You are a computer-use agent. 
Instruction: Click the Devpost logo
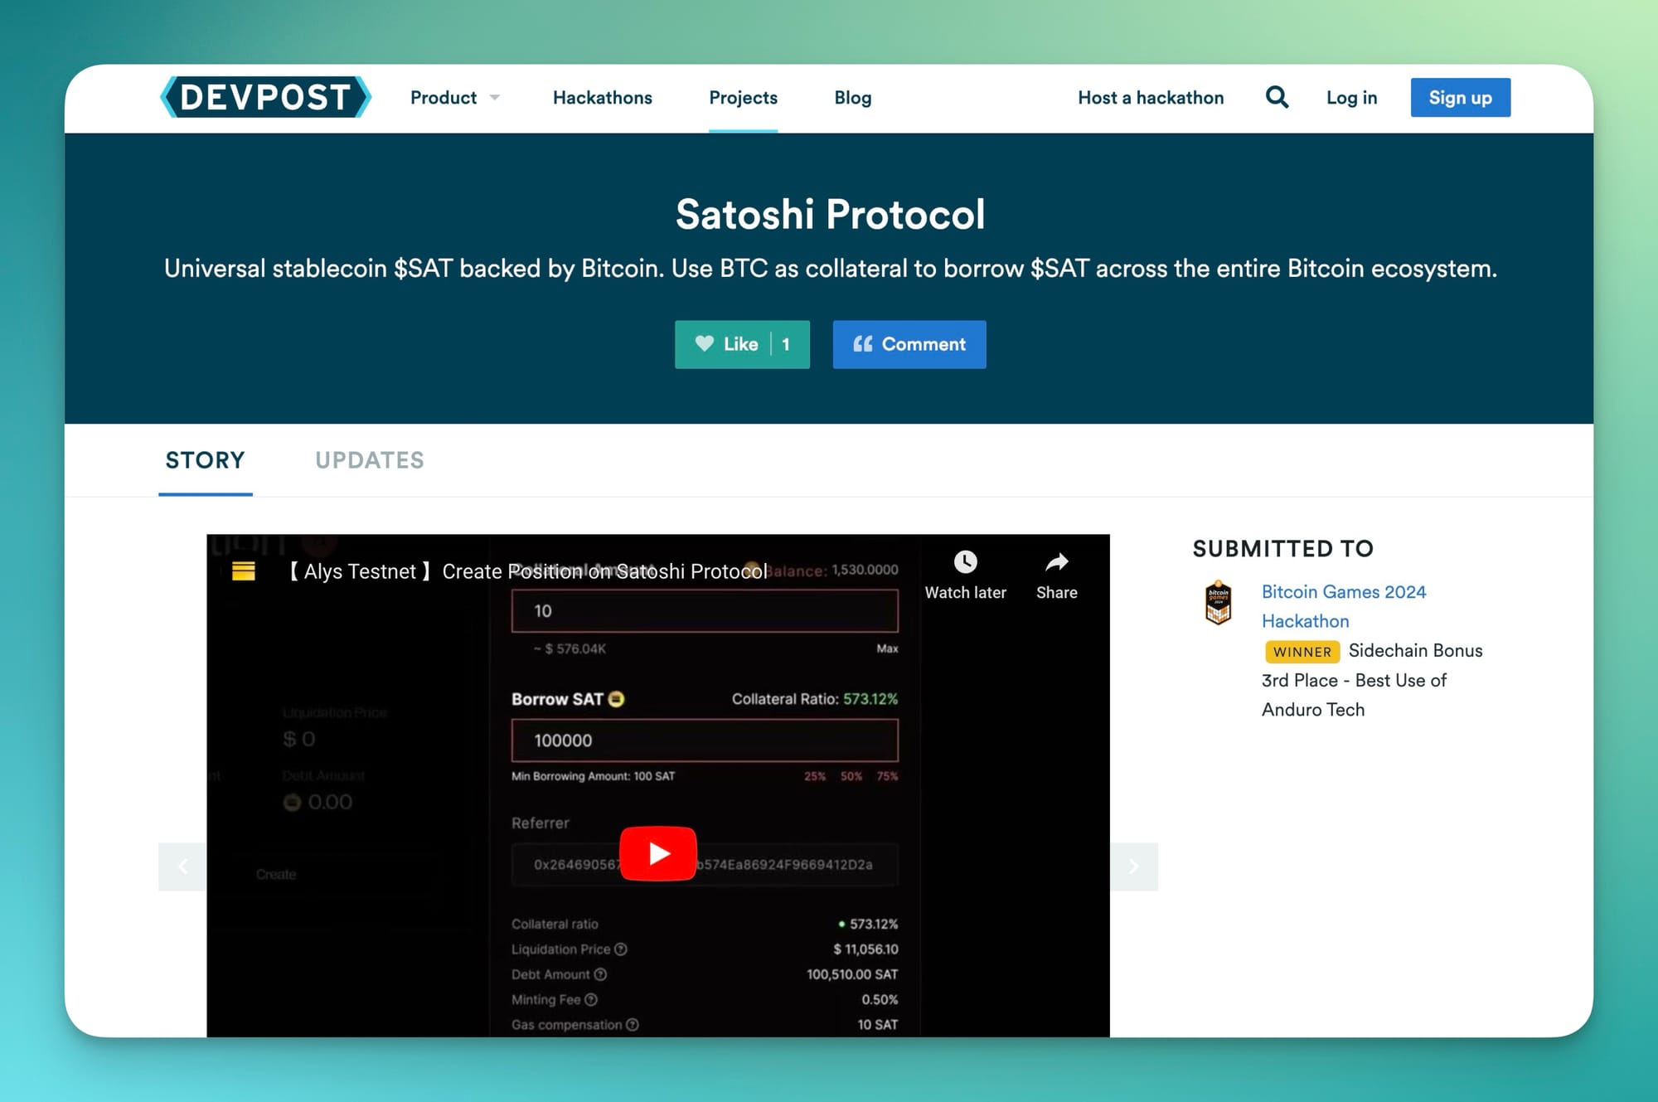265,97
